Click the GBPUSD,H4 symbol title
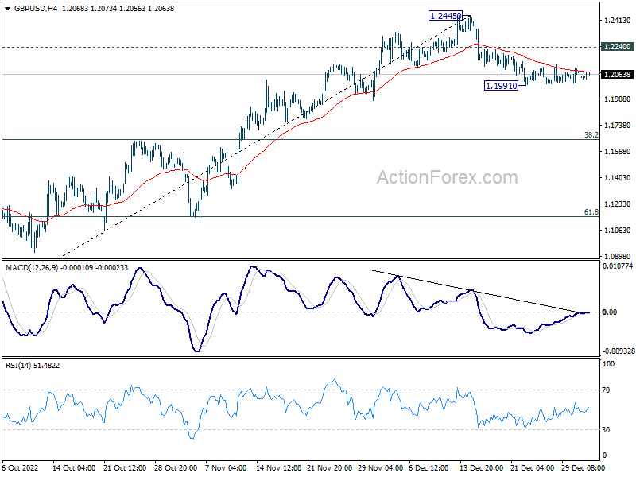This screenshot has width=636, height=477. click(x=36, y=9)
